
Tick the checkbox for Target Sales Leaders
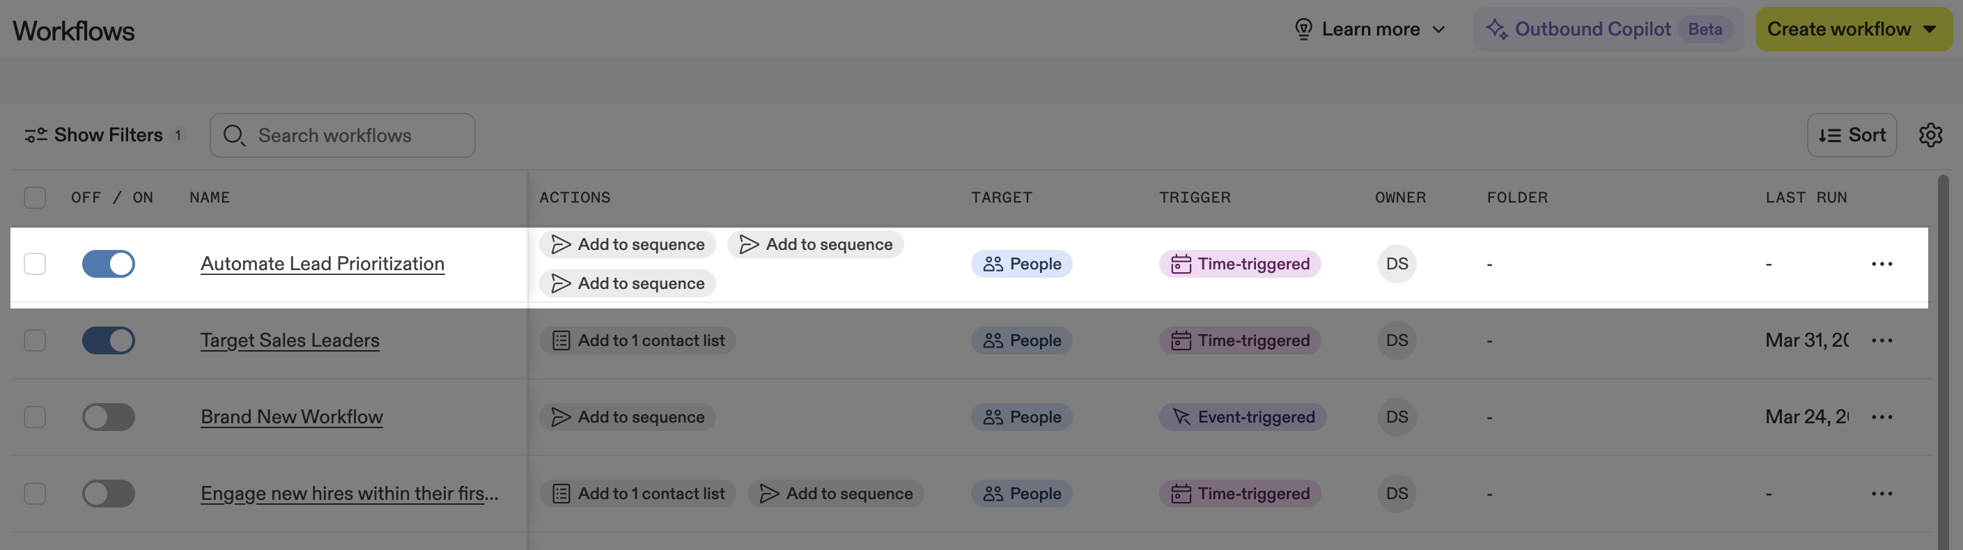click(x=35, y=340)
